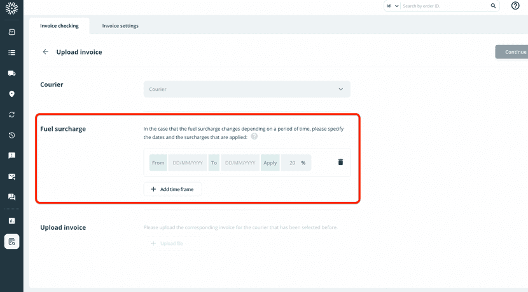Click the truck icon in the sidebar
Viewport: 528px width, 292px height.
pyautogui.click(x=11, y=74)
